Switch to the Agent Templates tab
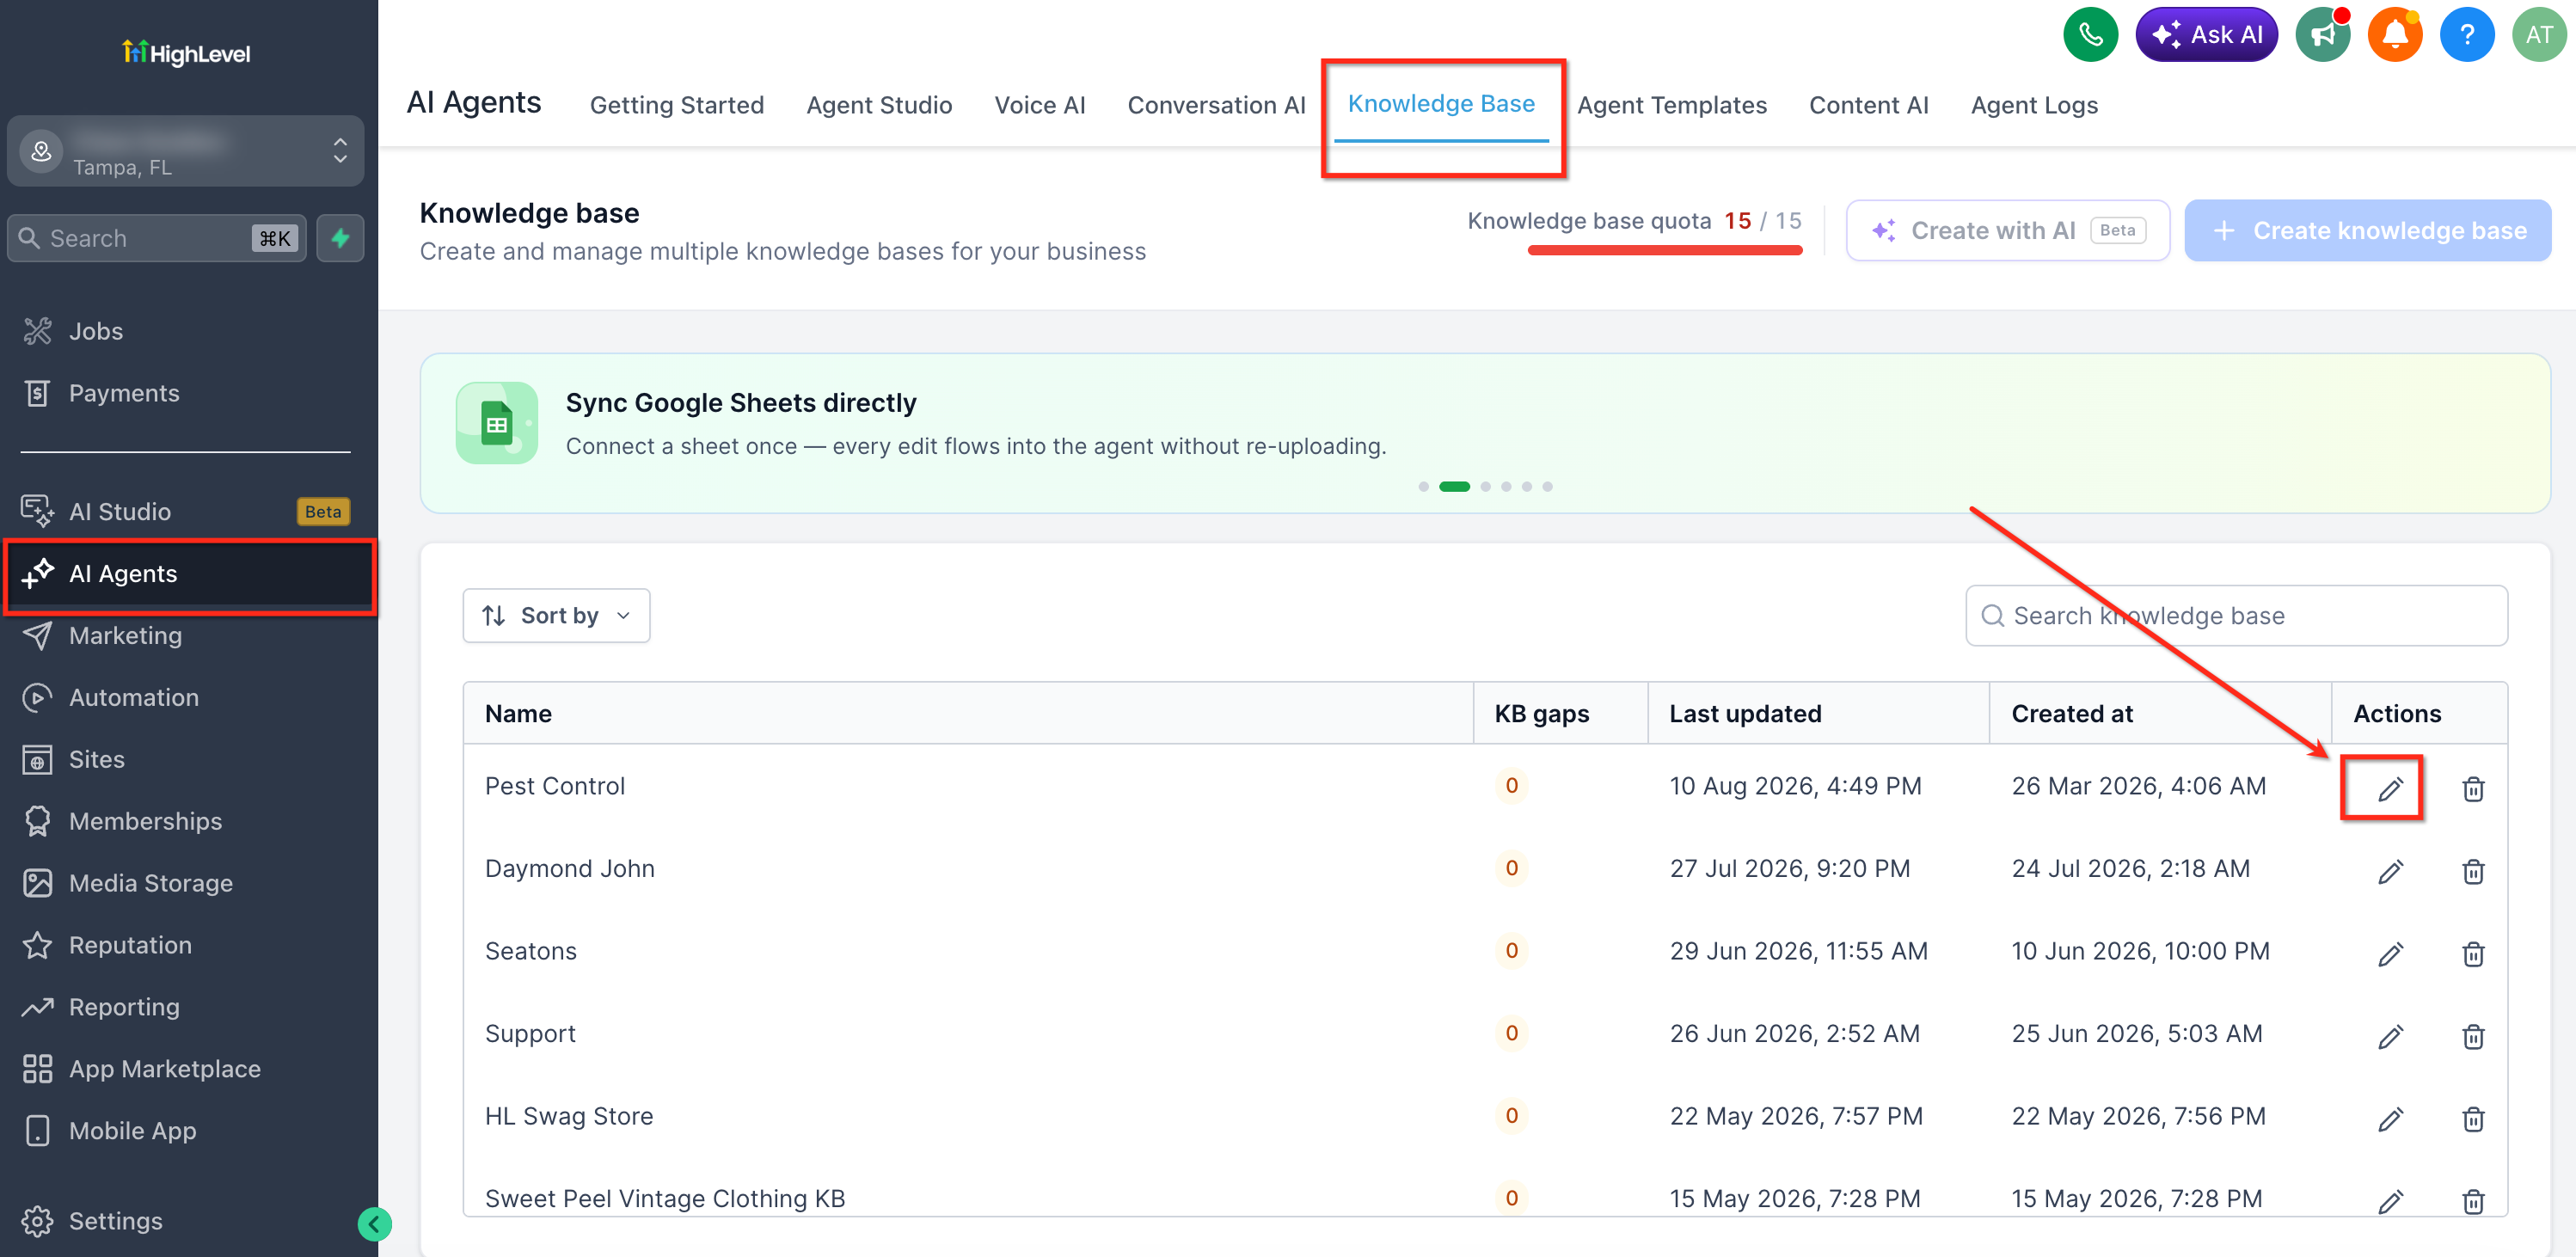 (1672, 105)
